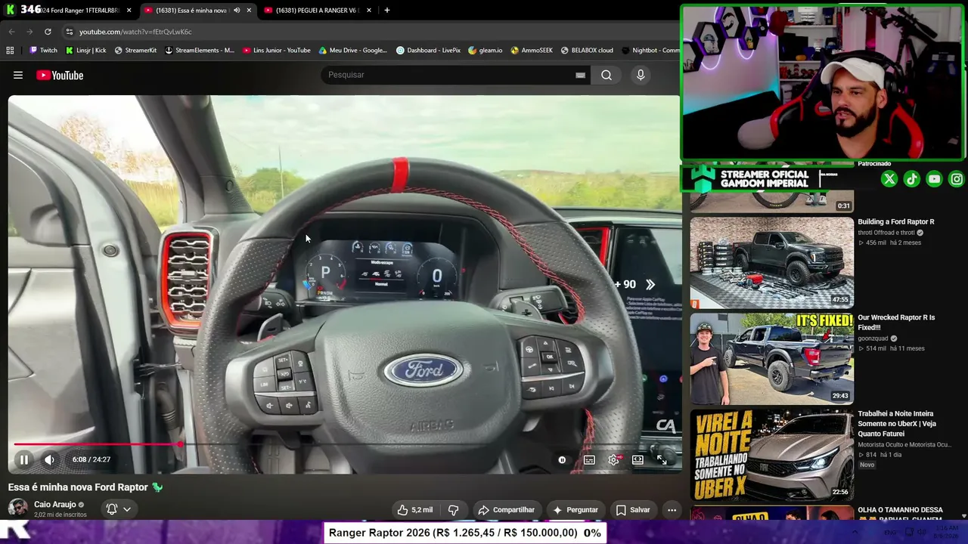Click the browser address bar URL
The image size is (968, 544).
[x=135, y=32]
